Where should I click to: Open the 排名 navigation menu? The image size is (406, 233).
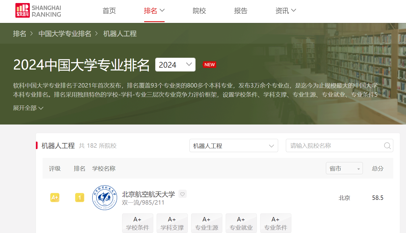coord(154,11)
